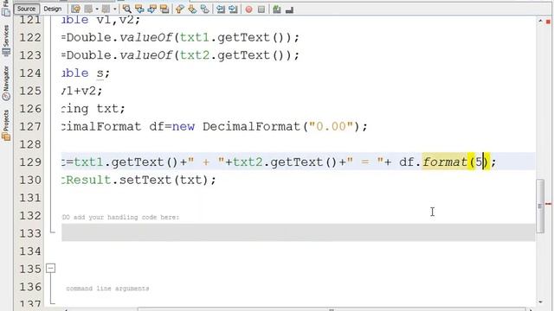Open the Forward history dropdown arrow
This screenshot has height=311, width=554.
tap(115, 10)
